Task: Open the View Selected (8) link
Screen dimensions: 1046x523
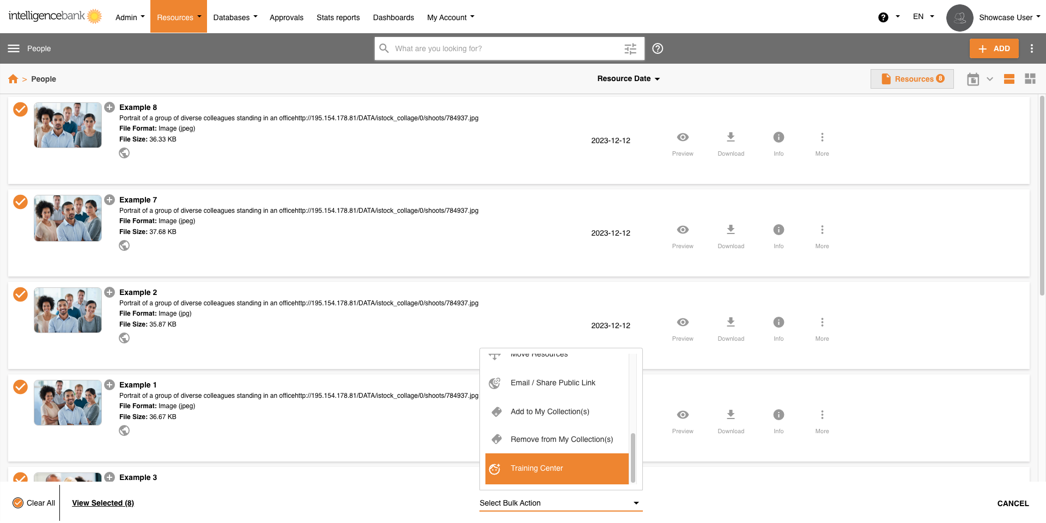Action: tap(103, 503)
